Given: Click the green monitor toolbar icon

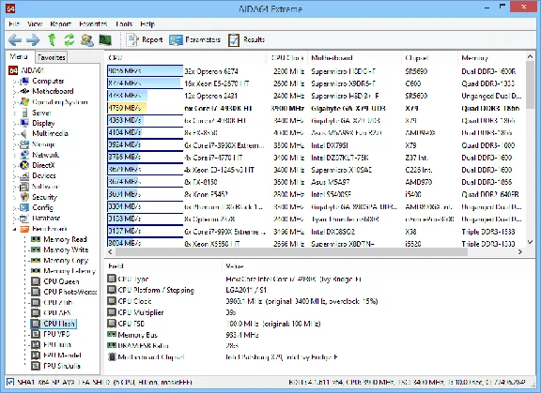Looking at the screenshot, I should pyautogui.click(x=105, y=40).
